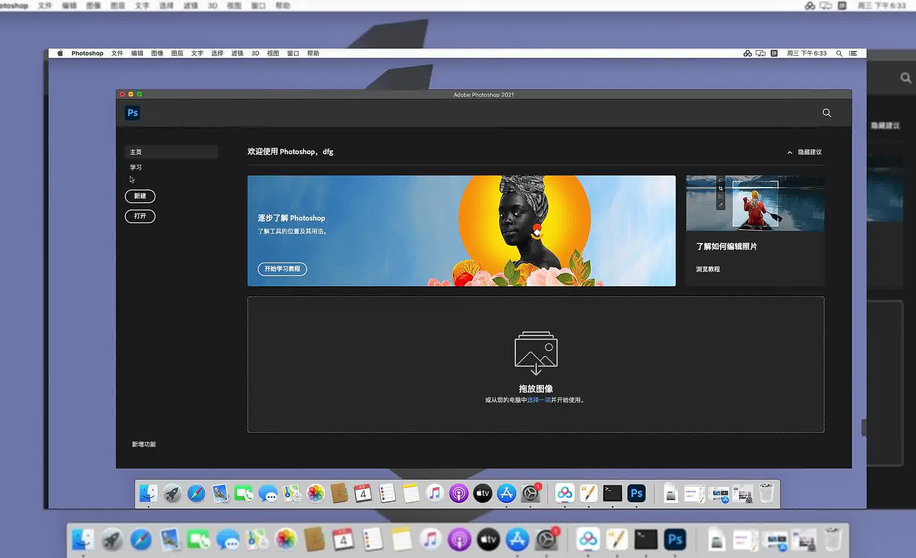Open the 帮助 menu in the sharp inner menu bar

(313, 53)
